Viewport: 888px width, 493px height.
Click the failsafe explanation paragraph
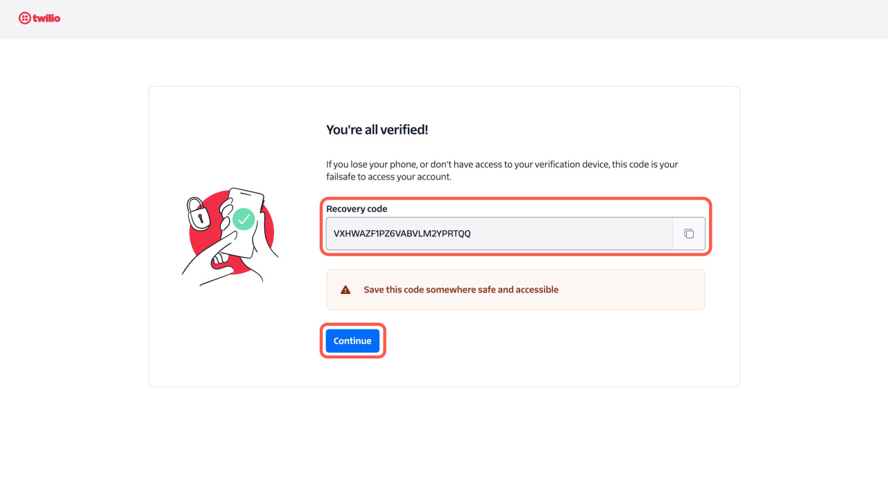pos(502,171)
